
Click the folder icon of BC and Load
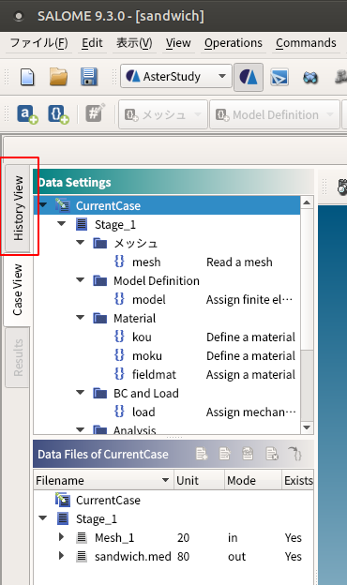(x=100, y=393)
